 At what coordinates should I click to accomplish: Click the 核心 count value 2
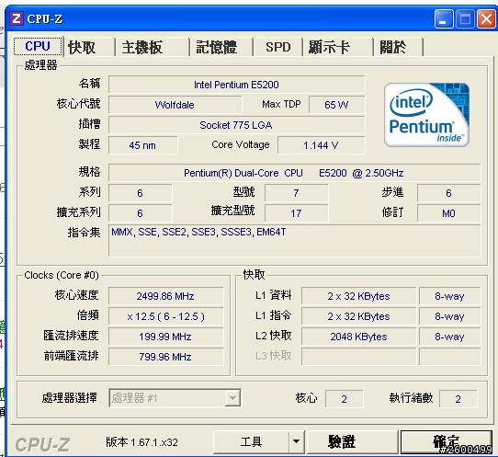click(344, 399)
